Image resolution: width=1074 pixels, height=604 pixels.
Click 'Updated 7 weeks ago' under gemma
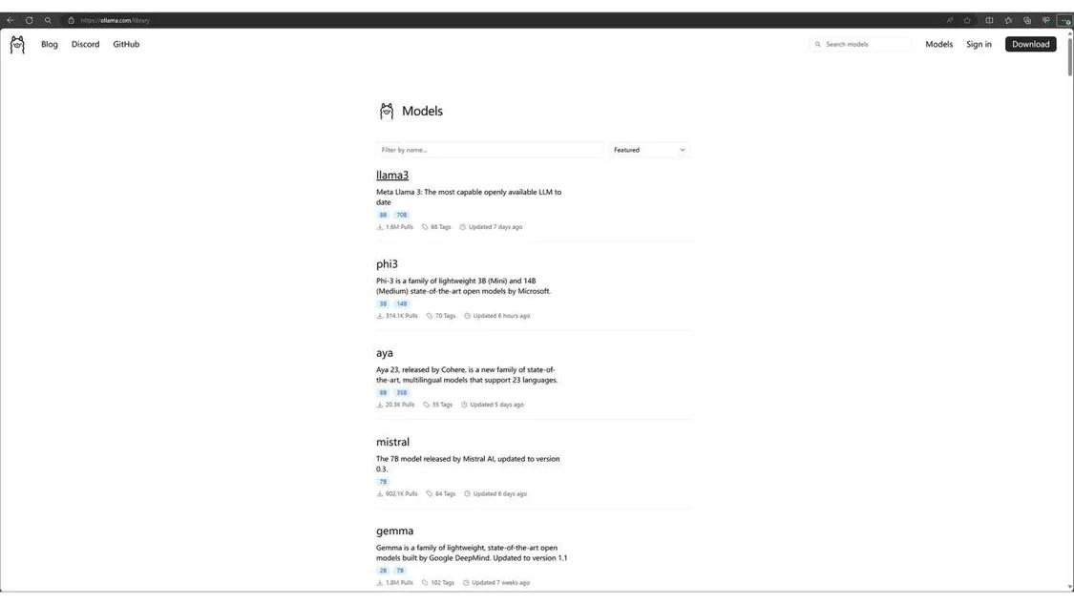500,583
